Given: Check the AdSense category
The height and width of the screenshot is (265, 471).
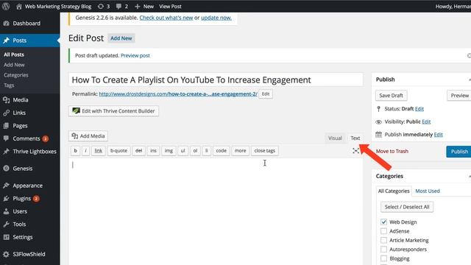Looking at the screenshot, I should tap(383, 231).
